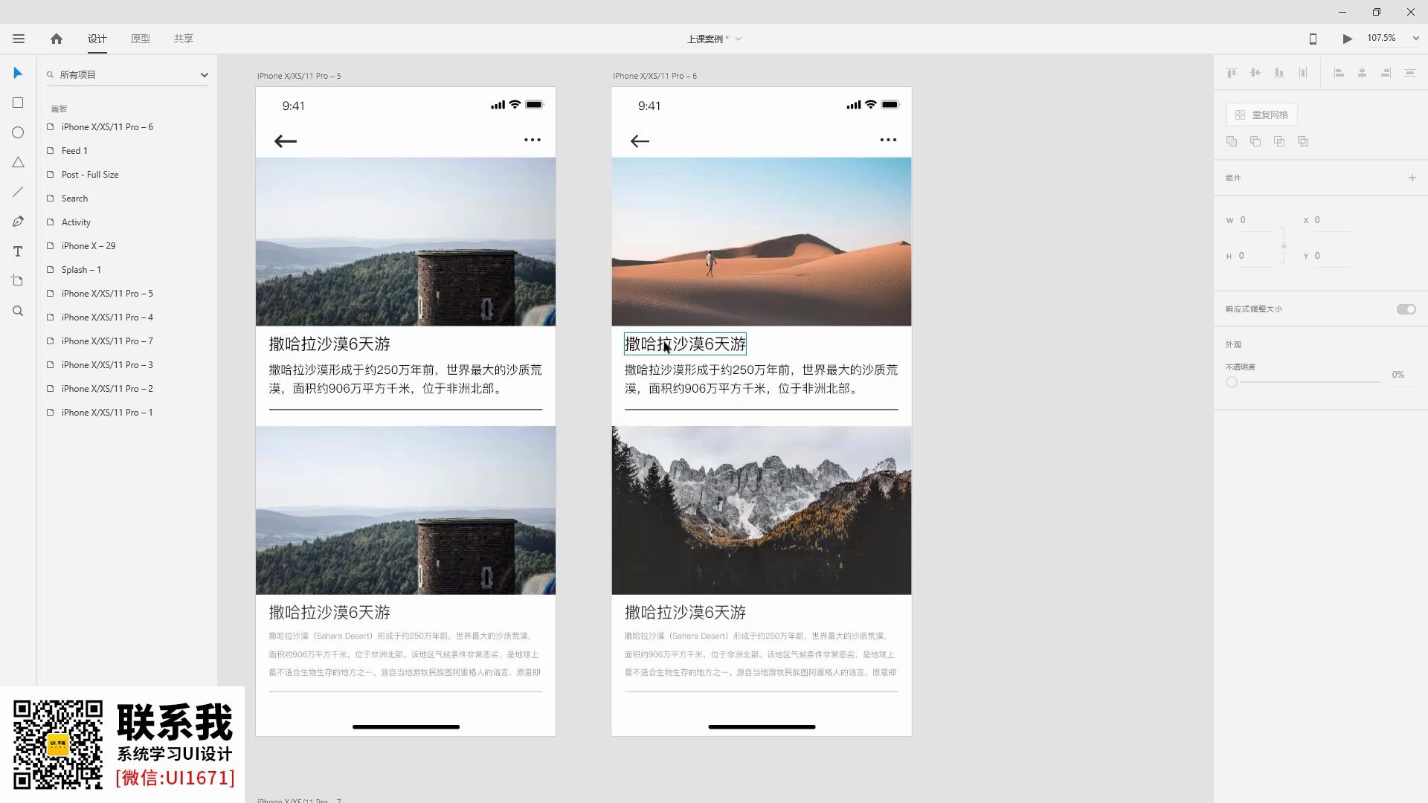
Task: Open the hamburger main menu
Action: (x=19, y=39)
